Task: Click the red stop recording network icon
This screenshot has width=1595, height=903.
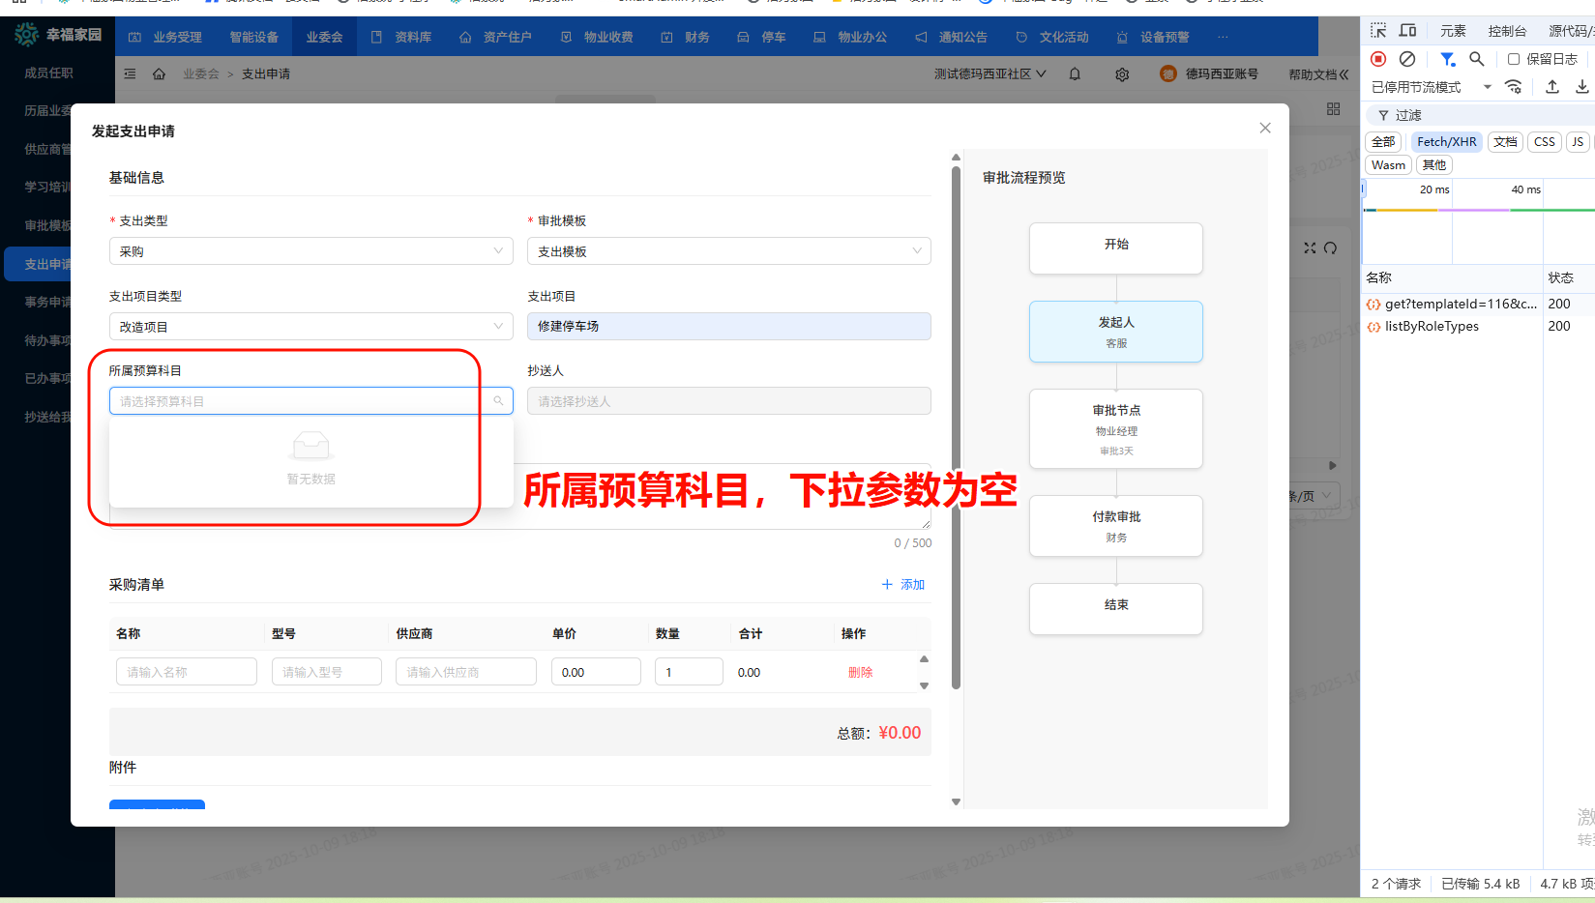Action: tap(1377, 59)
